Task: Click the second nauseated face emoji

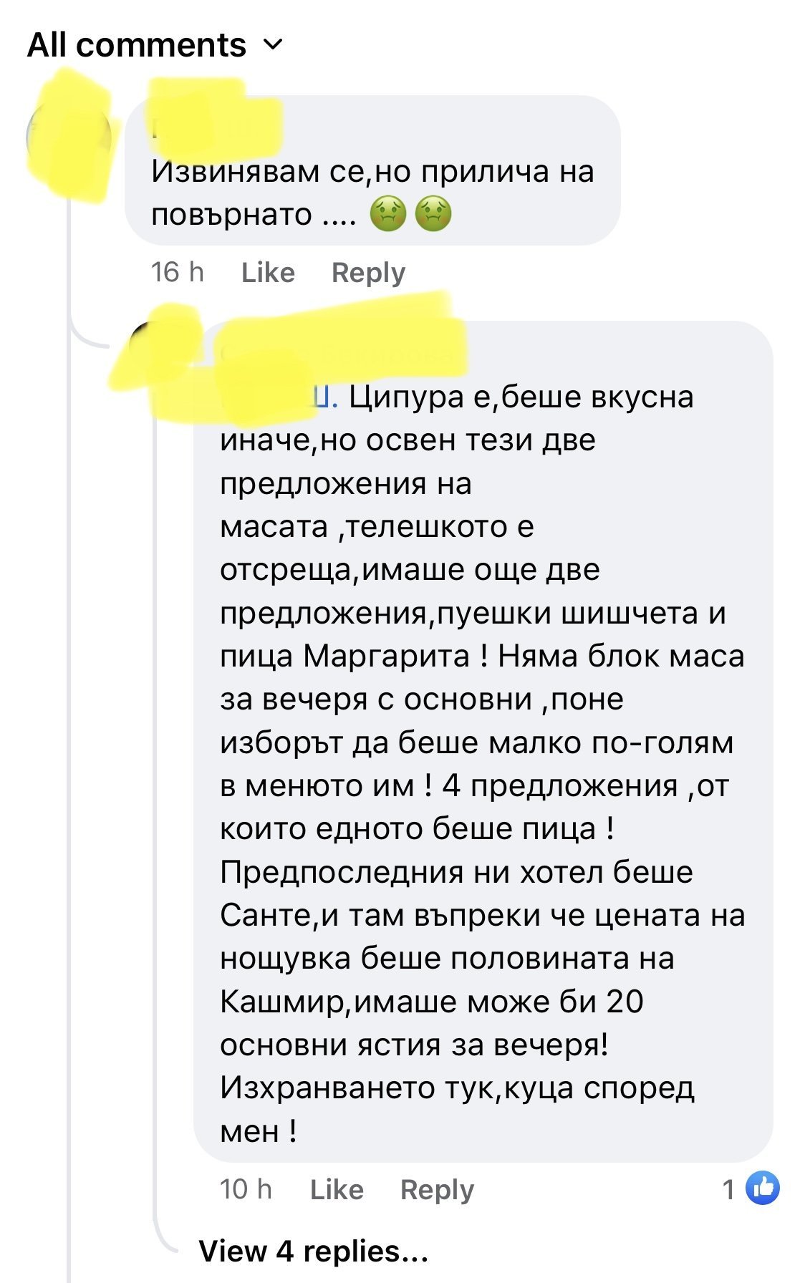Action: click(433, 214)
